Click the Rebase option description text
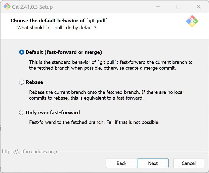This screenshot has height=173, width=209. point(106,95)
